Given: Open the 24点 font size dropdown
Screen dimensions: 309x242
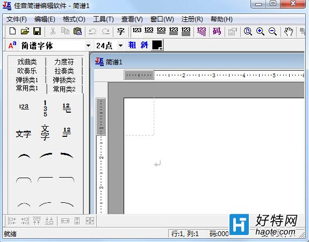Looking at the screenshot, I should pos(120,46).
